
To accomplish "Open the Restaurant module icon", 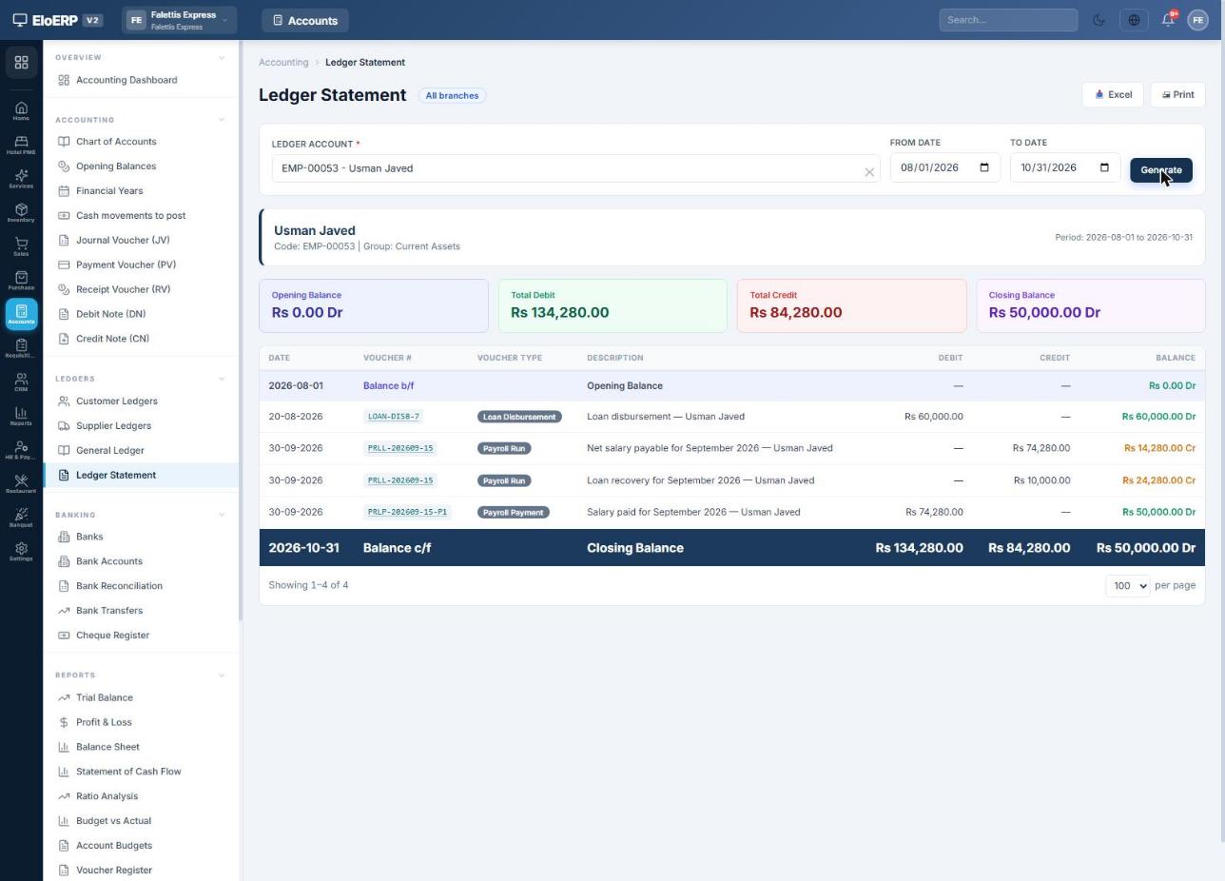I will (21, 484).
